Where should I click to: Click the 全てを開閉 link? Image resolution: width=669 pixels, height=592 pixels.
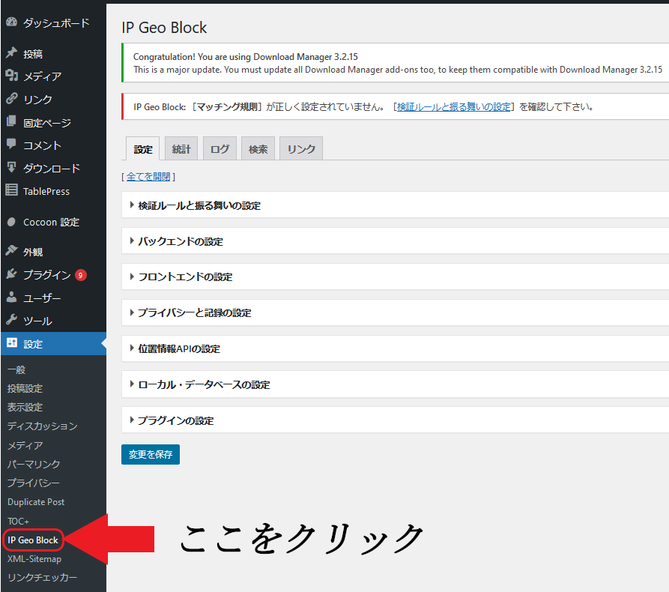coord(148,176)
